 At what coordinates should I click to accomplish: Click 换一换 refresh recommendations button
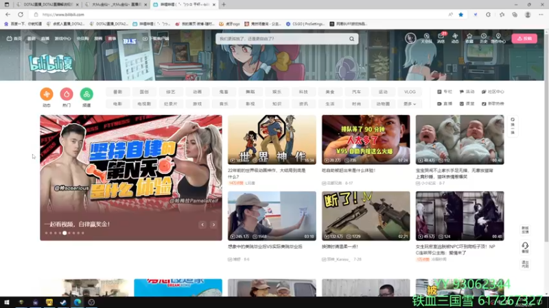click(513, 126)
